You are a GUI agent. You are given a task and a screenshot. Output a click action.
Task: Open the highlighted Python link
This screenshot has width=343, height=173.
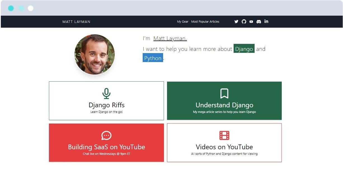click(x=152, y=58)
